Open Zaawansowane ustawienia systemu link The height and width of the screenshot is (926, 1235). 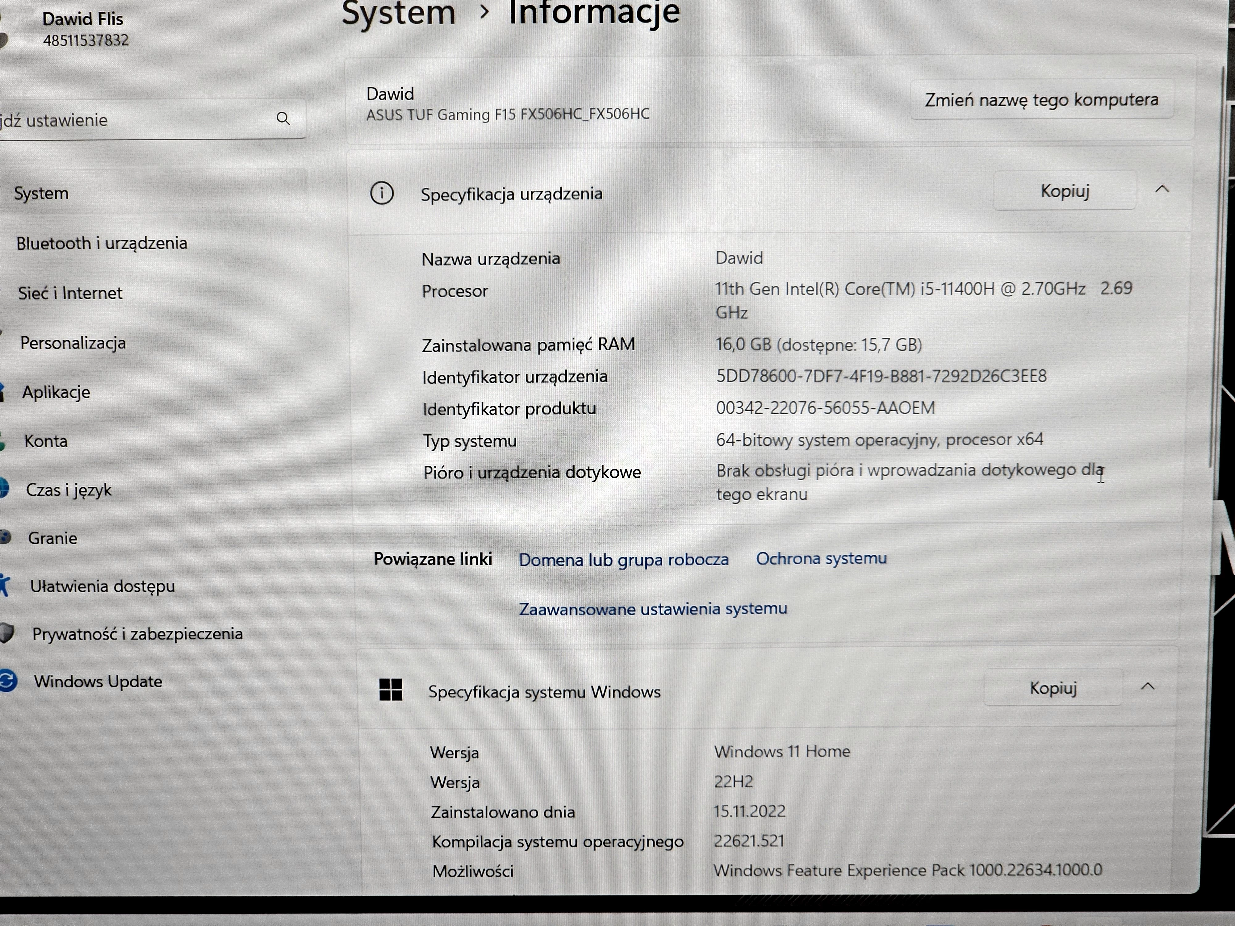click(653, 608)
